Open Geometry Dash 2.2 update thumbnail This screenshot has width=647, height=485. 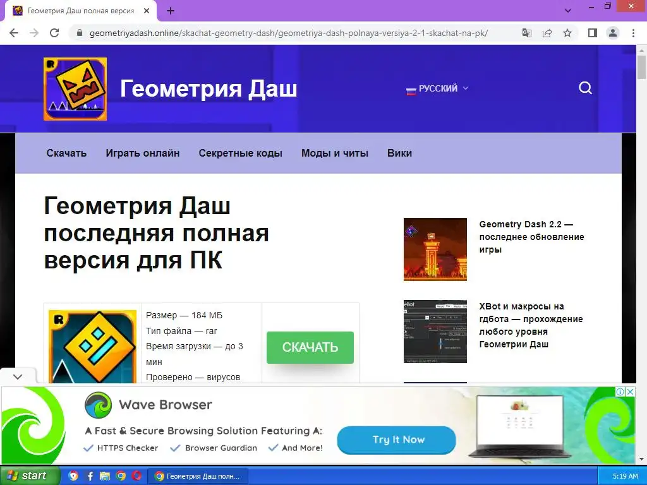pyautogui.click(x=435, y=249)
